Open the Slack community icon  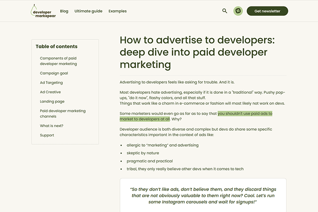(238, 11)
